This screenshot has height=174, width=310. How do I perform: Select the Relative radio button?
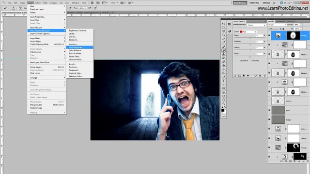pyautogui.click(x=241, y=61)
